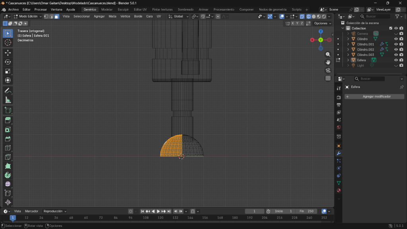Expand the Opciones dropdown
407x229 pixels.
322,23
